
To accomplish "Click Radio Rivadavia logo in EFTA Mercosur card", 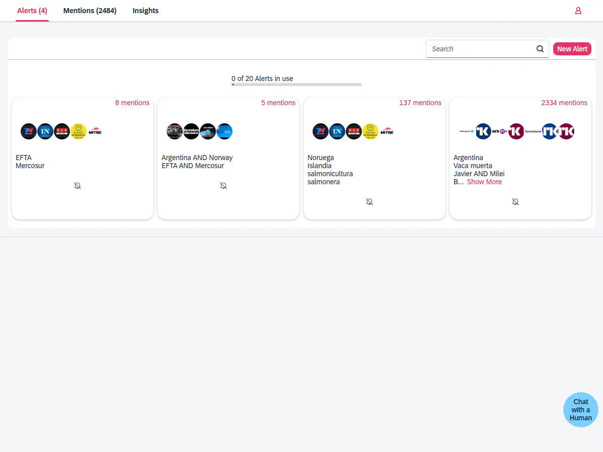I will tap(79, 131).
